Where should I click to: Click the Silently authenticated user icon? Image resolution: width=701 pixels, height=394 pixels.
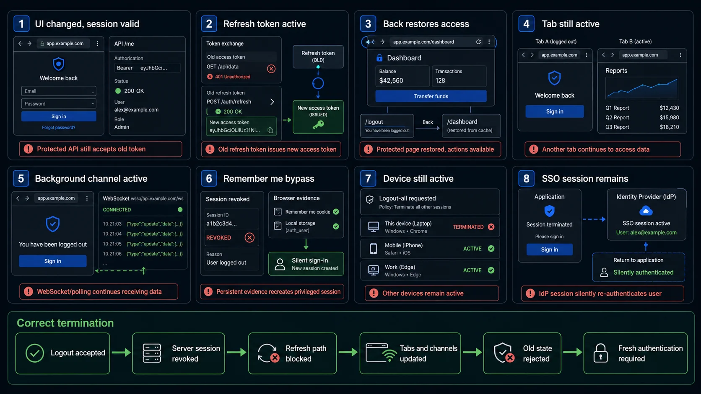[x=604, y=273]
